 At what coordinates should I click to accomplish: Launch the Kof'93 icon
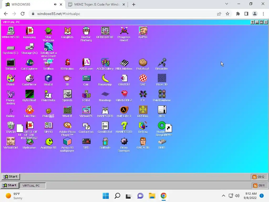click(143, 31)
